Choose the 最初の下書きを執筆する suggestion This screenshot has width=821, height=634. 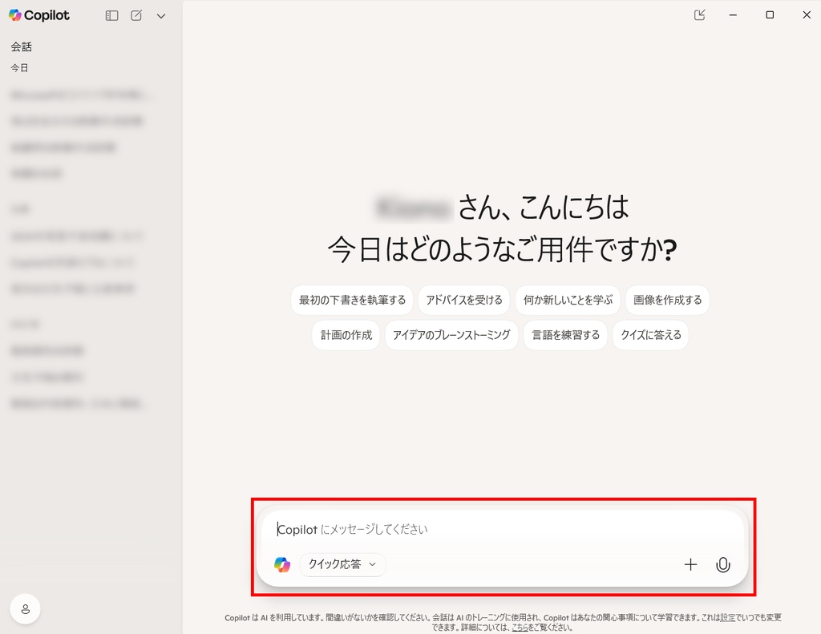pos(352,300)
